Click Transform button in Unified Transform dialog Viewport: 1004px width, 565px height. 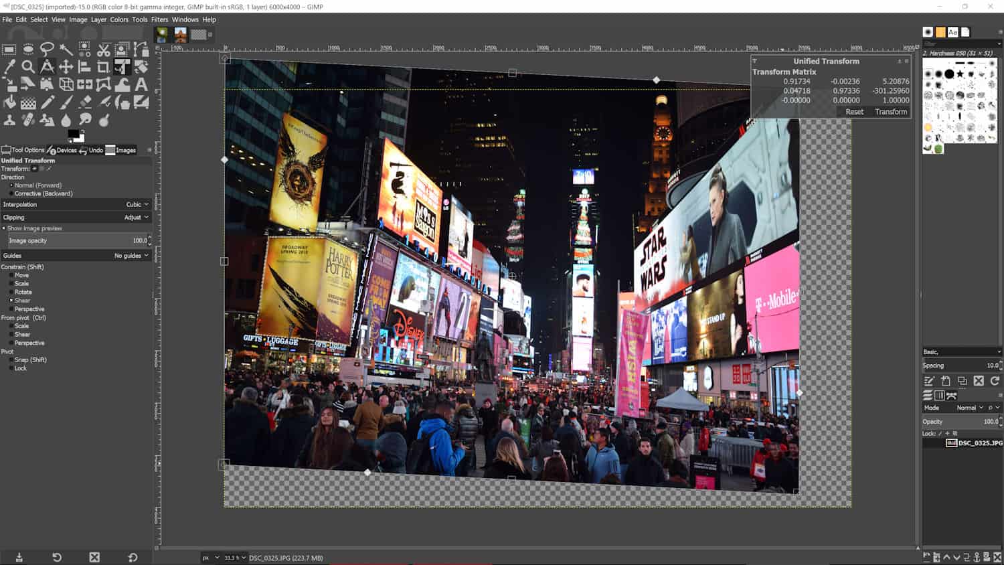(x=891, y=112)
